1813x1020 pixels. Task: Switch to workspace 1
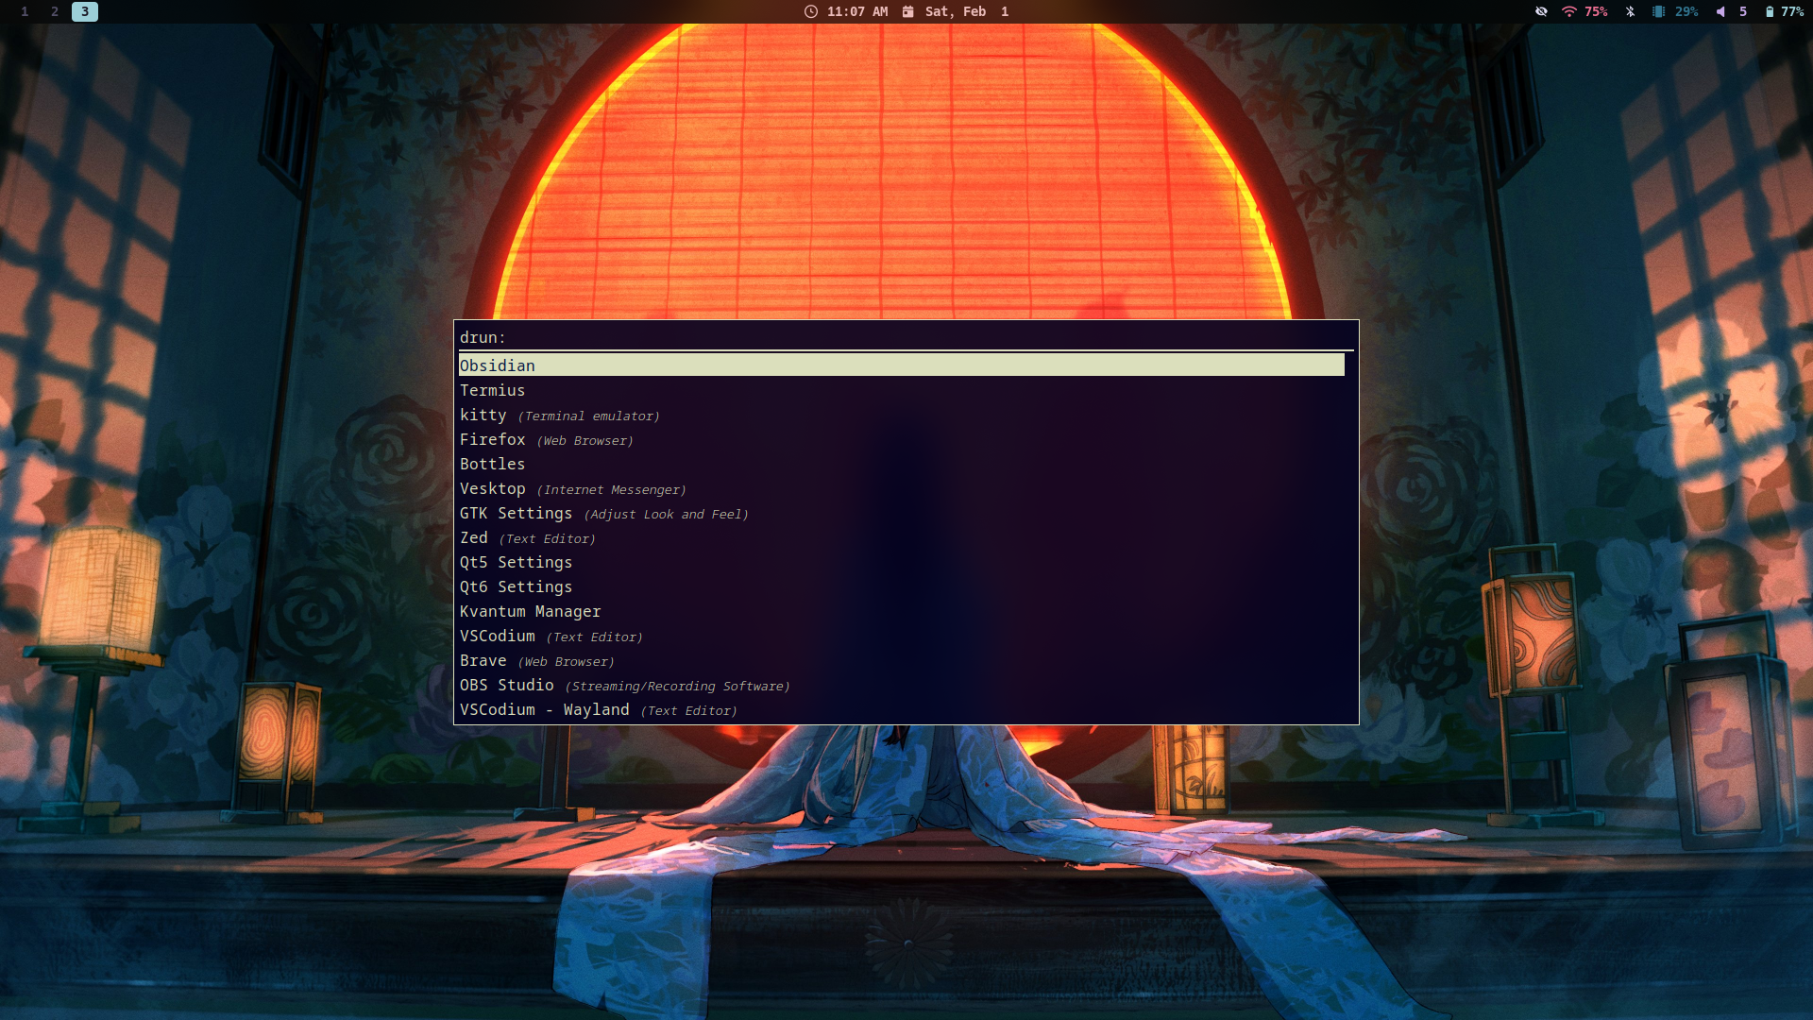(x=25, y=11)
